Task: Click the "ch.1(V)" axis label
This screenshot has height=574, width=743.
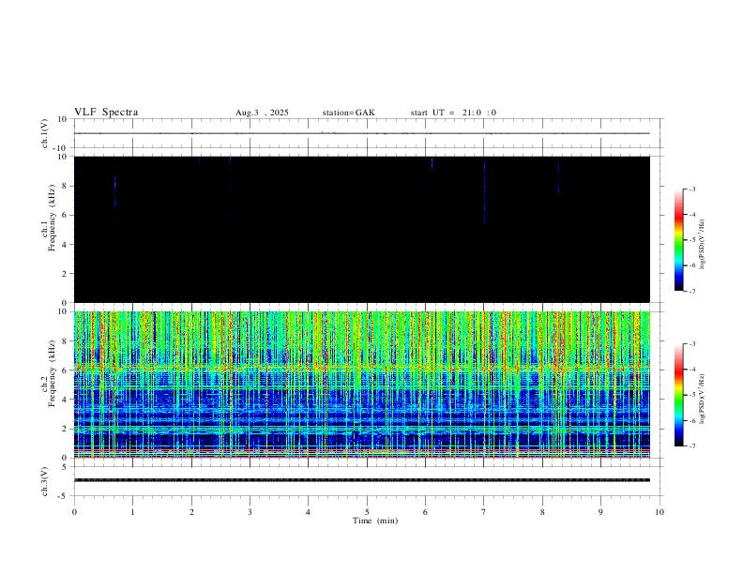Action: 45,133
